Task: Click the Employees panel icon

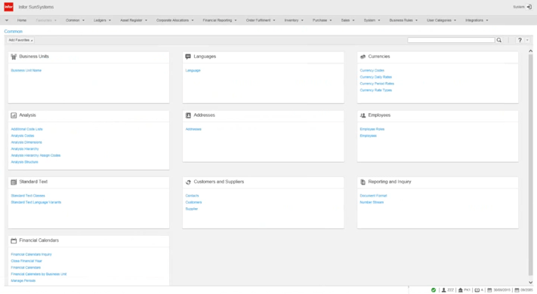Action: click(x=363, y=115)
